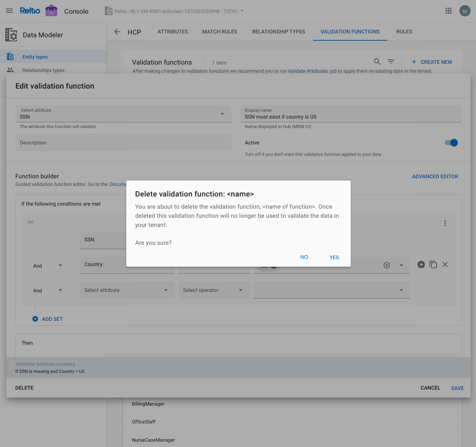
Task: Open the Select attribute SSN dropdown
Action: click(123, 114)
